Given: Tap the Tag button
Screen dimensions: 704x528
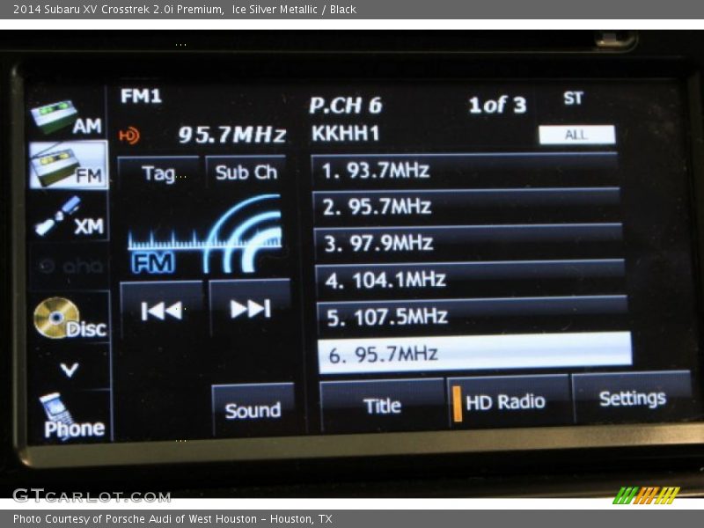Looking at the screenshot, I should click(x=158, y=172).
